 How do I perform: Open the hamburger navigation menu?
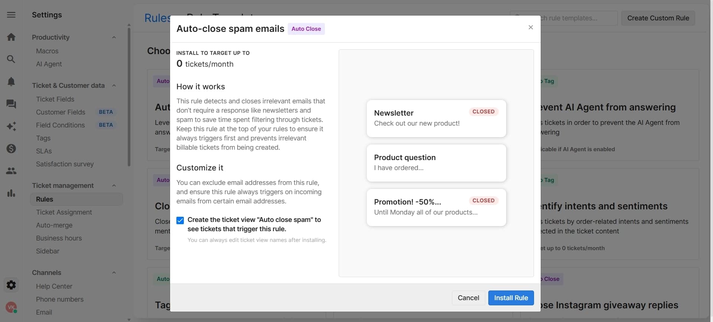(x=11, y=15)
